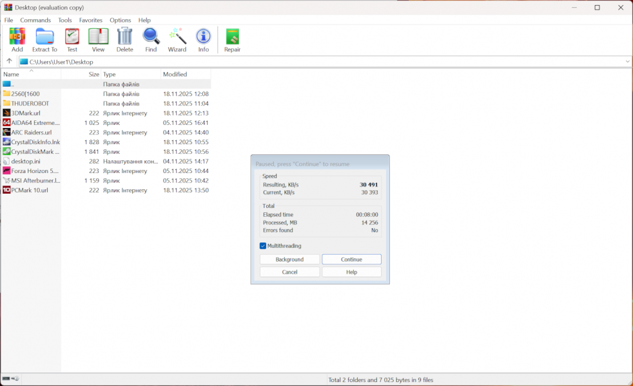Go up one folder level arrow
Image resolution: width=633 pixels, height=386 pixels.
(9, 61)
